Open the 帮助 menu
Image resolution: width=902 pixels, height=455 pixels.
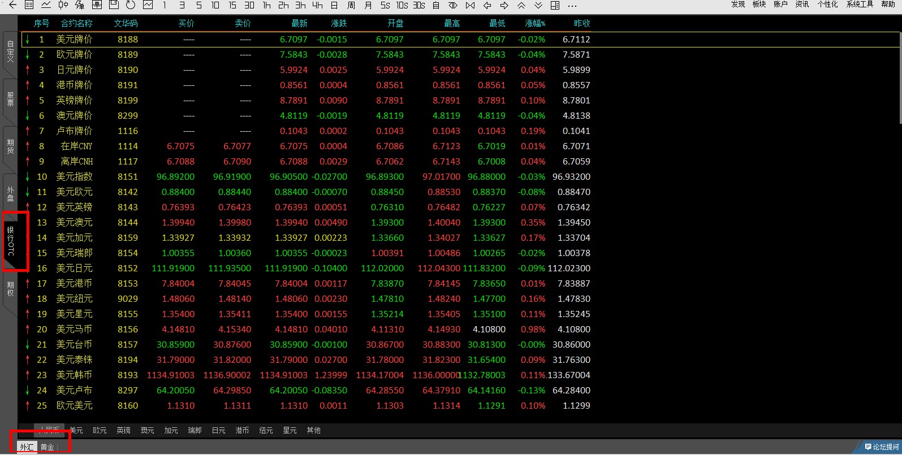point(888,4)
